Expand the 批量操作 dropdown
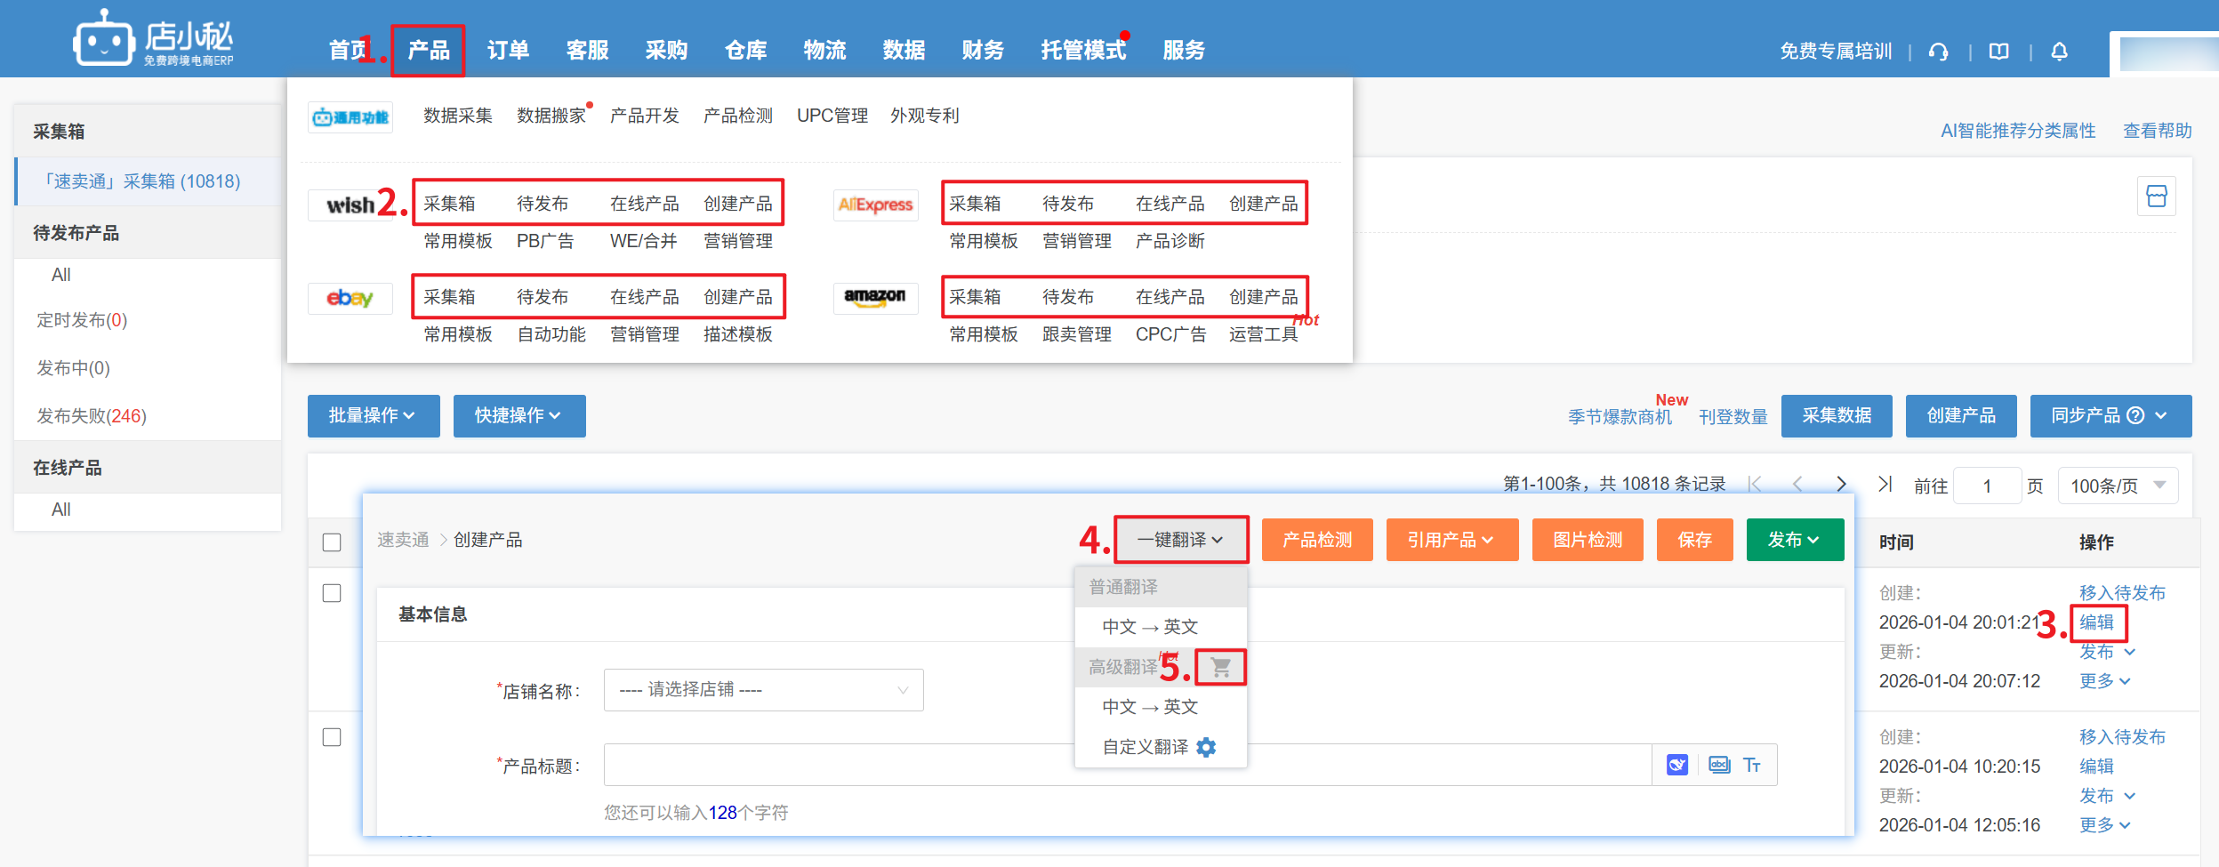 [x=373, y=415]
